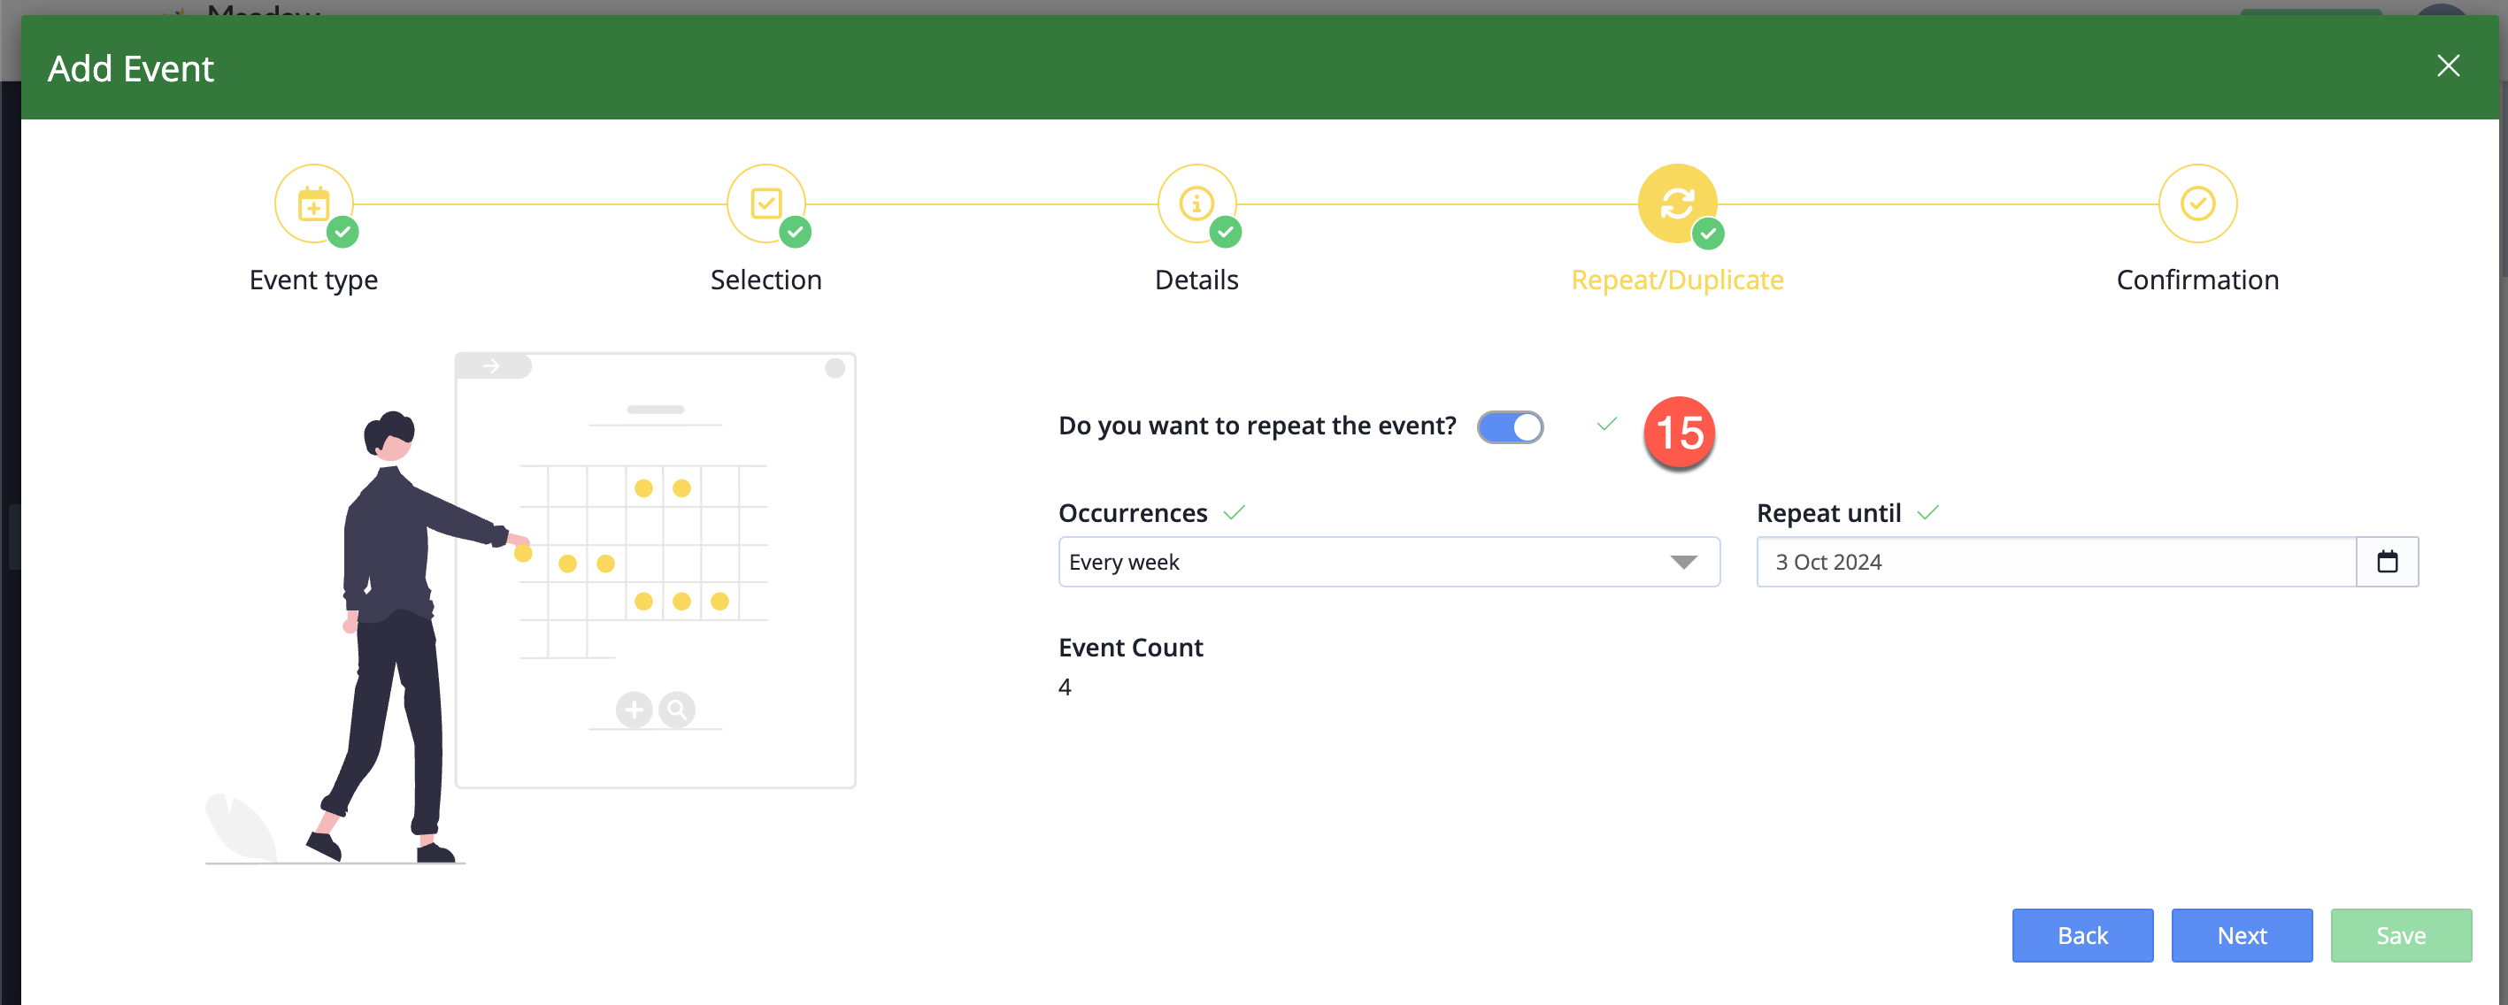
Task: Open the Details info step icon
Action: (1196, 204)
